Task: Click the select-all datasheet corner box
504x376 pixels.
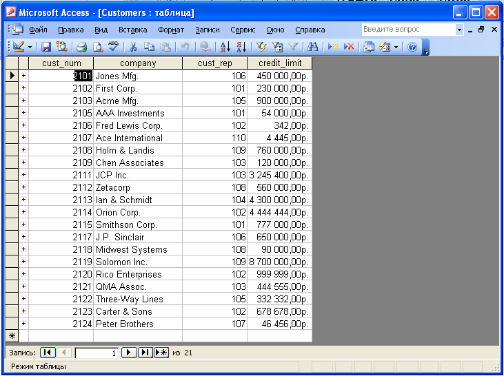Action: pos(12,63)
